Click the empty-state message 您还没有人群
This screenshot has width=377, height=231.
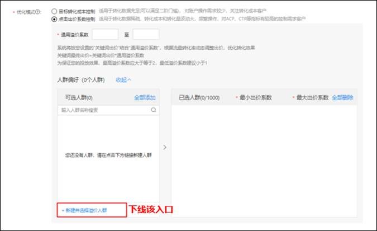tap(108, 155)
